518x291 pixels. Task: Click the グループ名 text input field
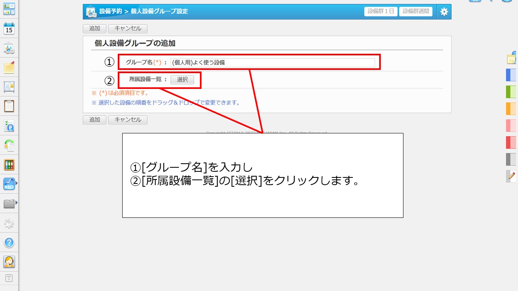[272, 63]
